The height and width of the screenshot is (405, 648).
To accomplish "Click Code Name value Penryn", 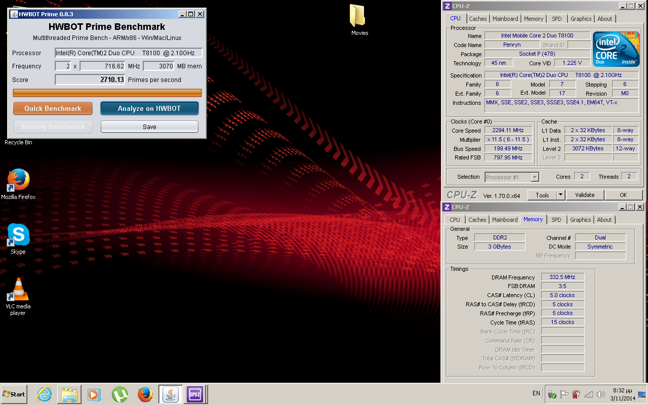I will 512,45.
